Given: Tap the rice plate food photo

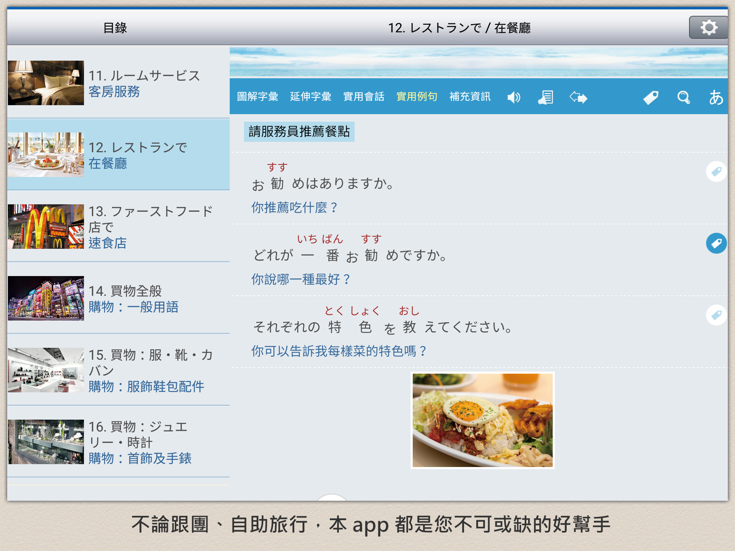Looking at the screenshot, I should click(482, 420).
